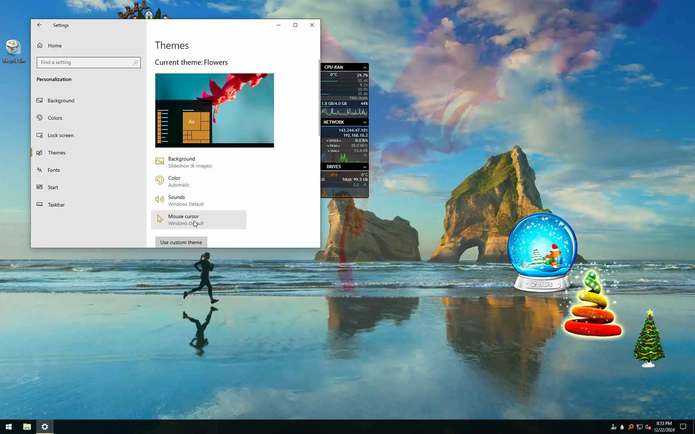The width and height of the screenshot is (695, 434).
Task: Open the notification center icon
Action: click(x=683, y=427)
